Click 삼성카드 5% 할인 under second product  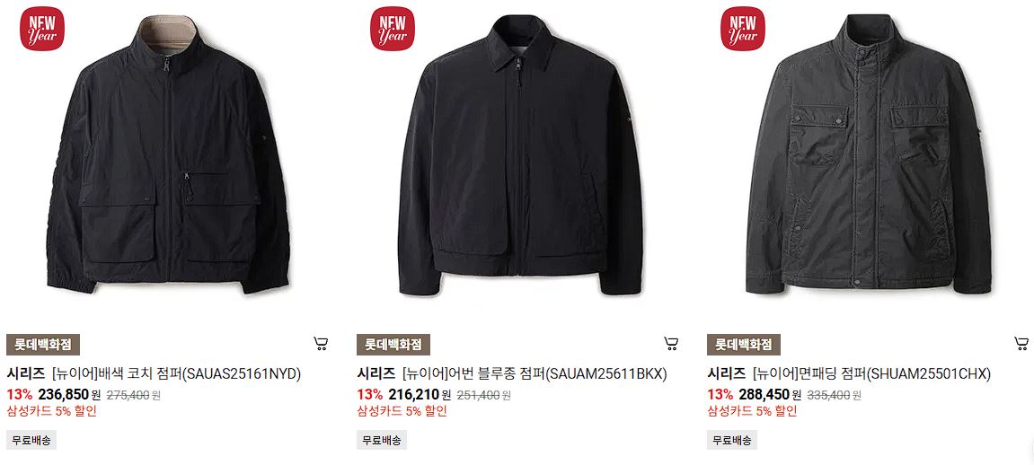[402, 411]
